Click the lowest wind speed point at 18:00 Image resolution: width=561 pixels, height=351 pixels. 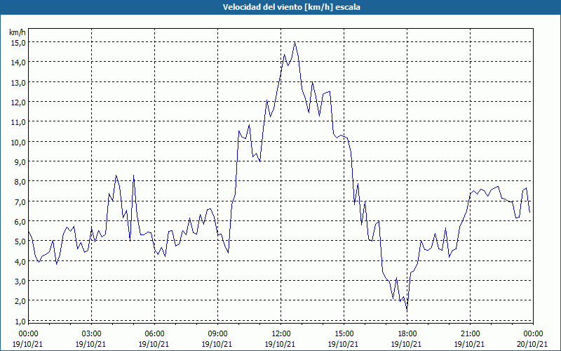pyautogui.click(x=407, y=310)
